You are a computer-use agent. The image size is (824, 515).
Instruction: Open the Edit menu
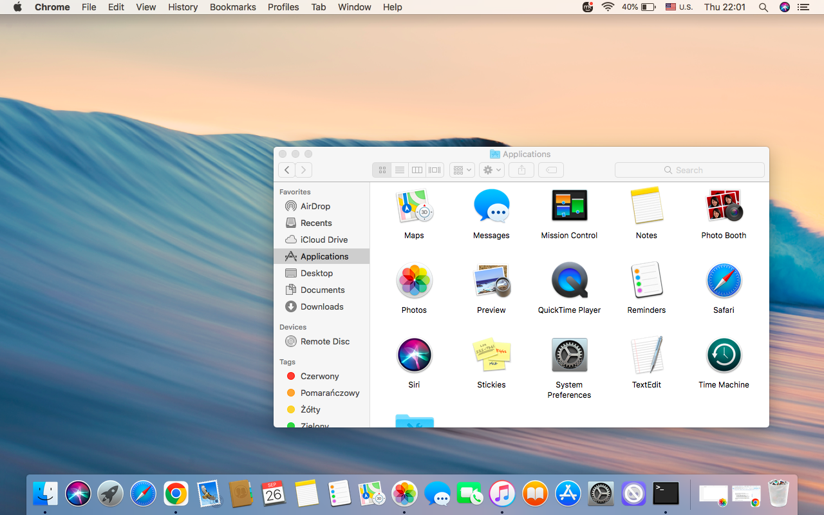pyautogui.click(x=116, y=7)
